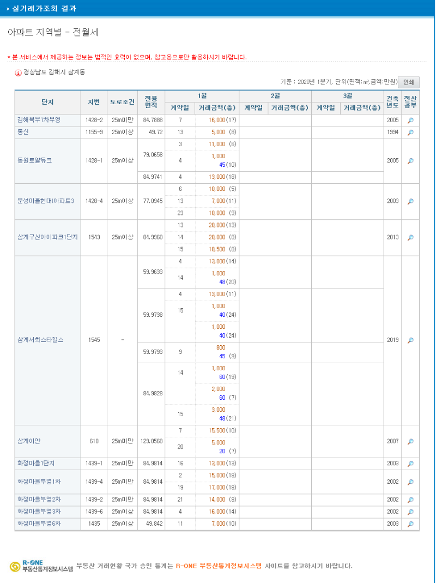Click area value 59.9633
The width and height of the screenshot is (436, 583).
(153, 272)
